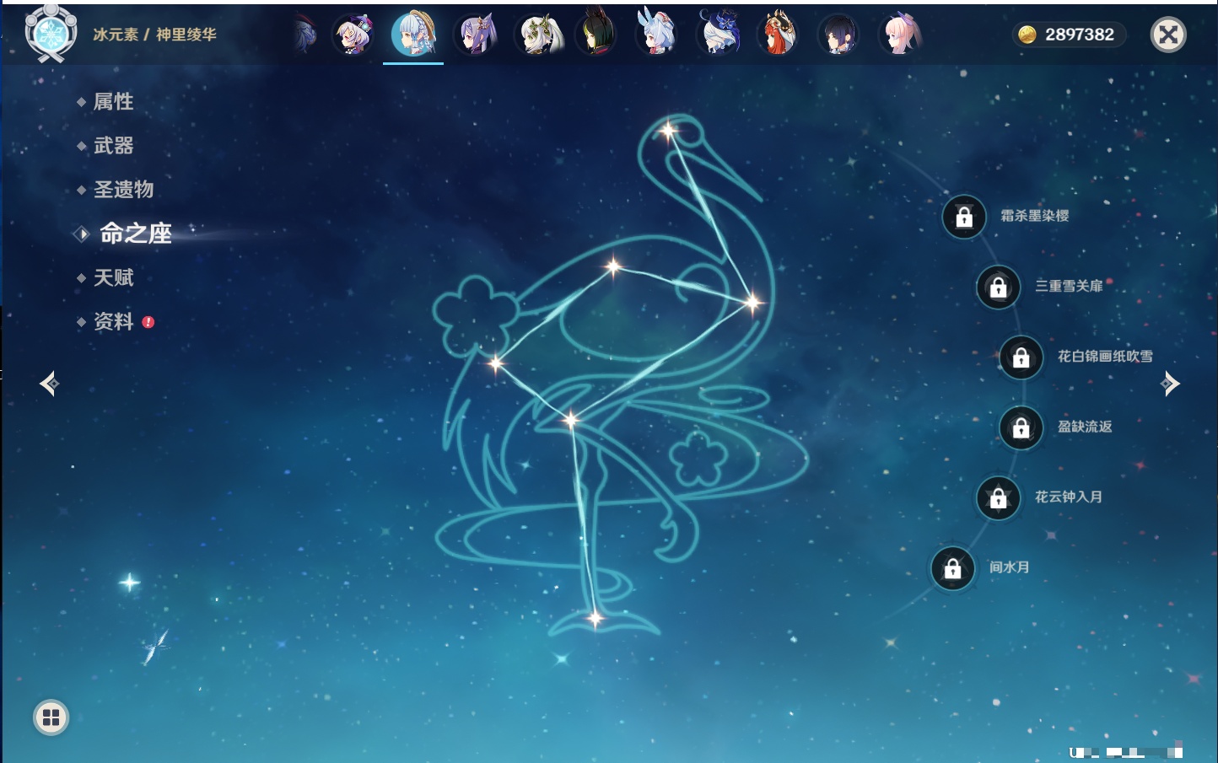Select the pink-haired avatar
The width and height of the screenshot is (1218, 763).
click(x=900, y=35)
